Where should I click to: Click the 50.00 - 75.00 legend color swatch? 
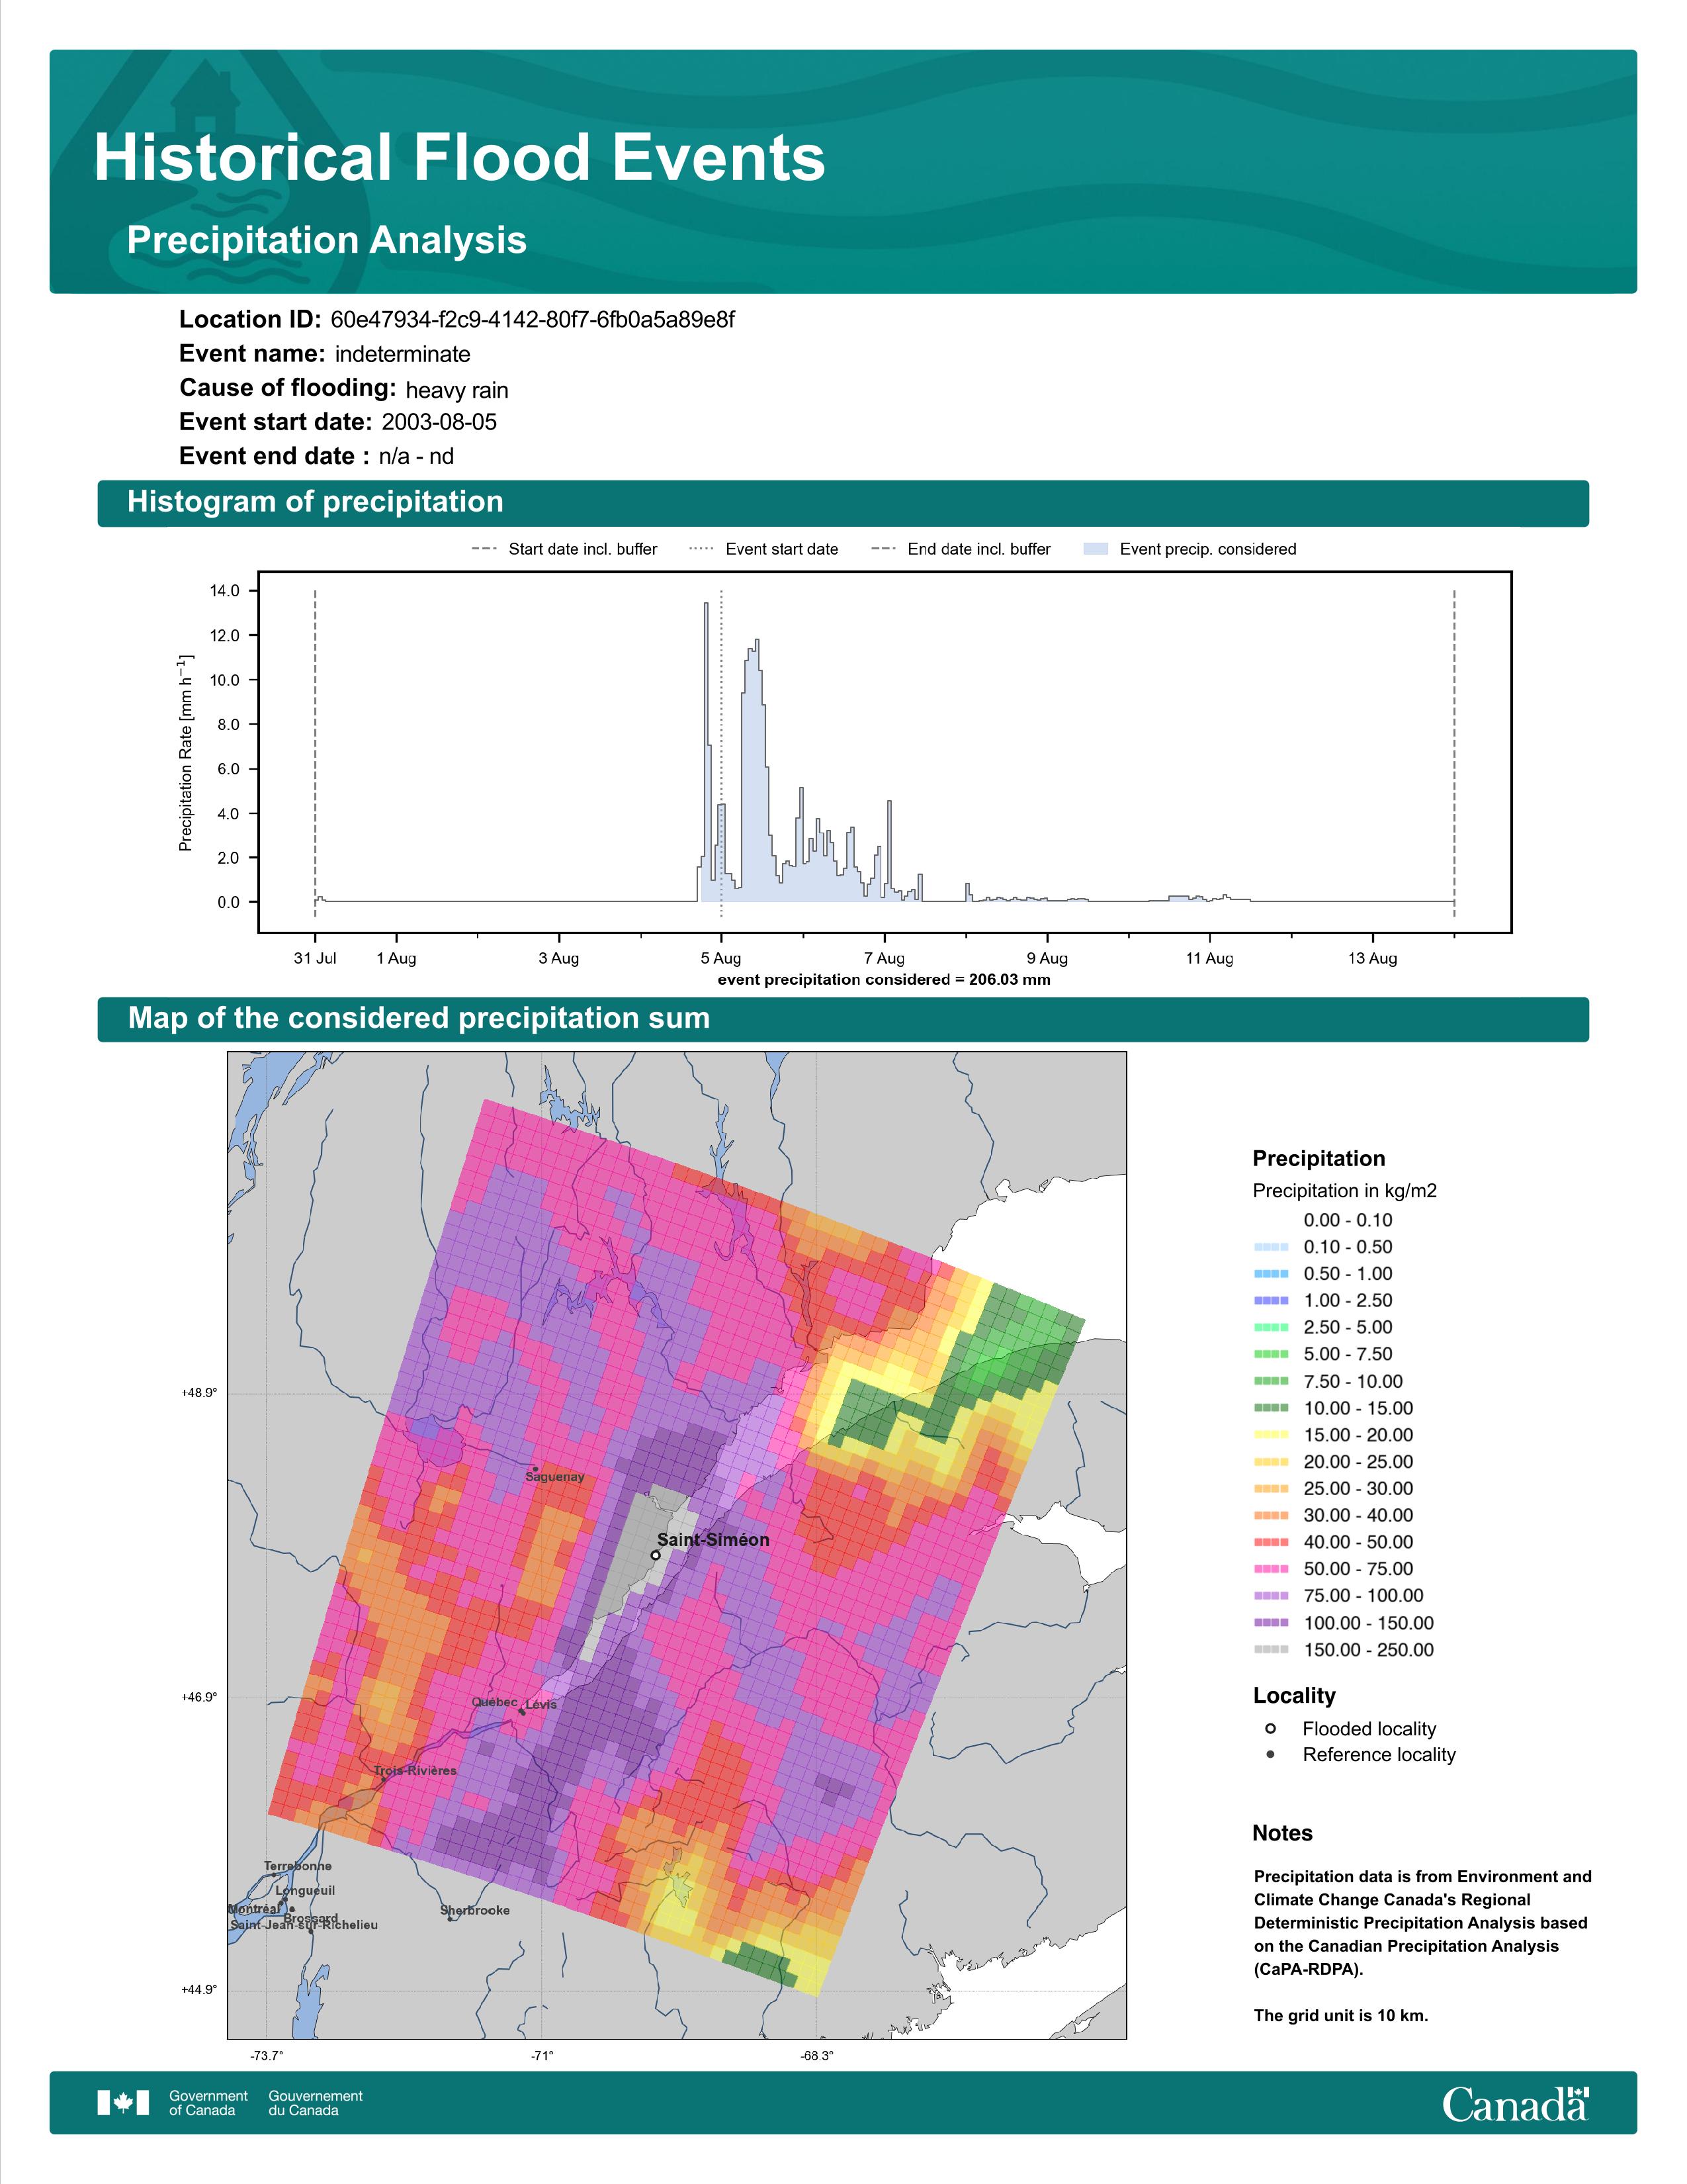coord(1272,1569)
